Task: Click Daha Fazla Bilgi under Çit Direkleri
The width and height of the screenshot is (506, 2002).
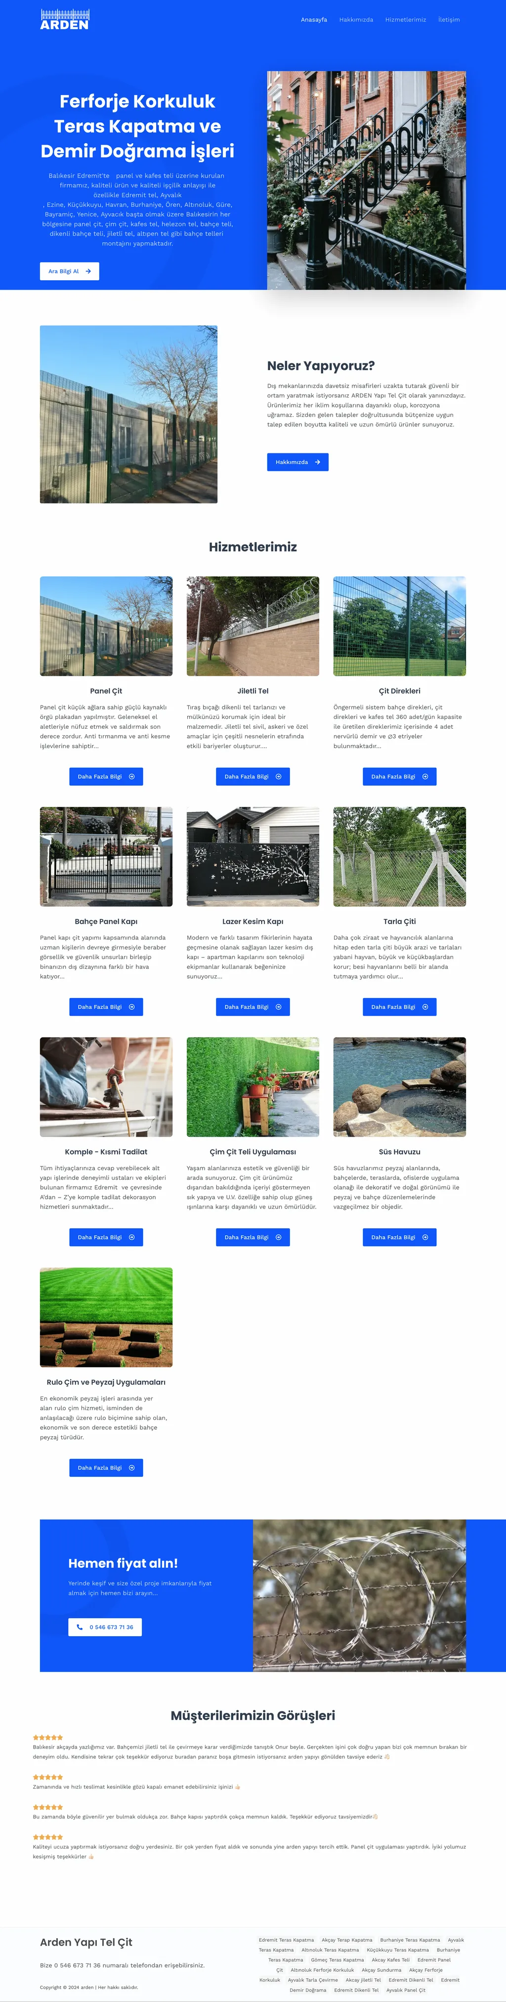Action: [x=400, y=776]
